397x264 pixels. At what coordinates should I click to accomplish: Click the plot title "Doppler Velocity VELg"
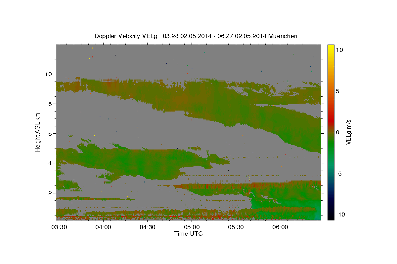126,36
